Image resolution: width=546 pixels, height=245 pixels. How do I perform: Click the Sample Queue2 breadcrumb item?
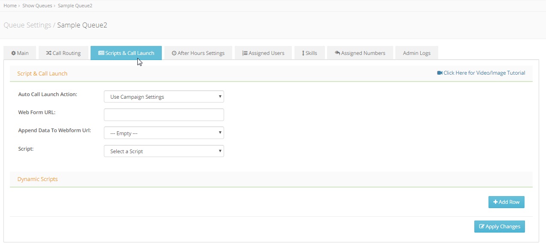[75, 6]
